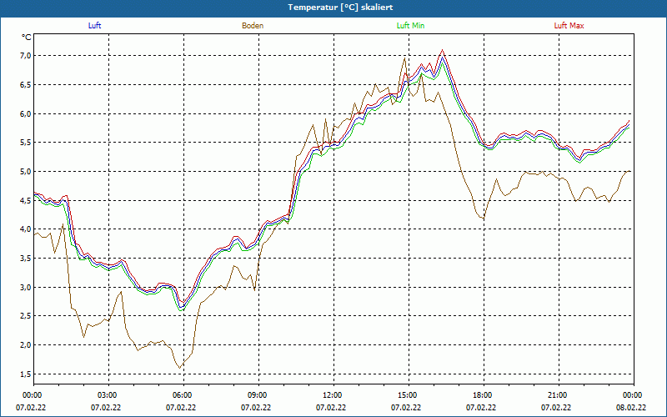Click the '21:00' time axis label
Image resolution: width=667 pixels, height=417 pixels.
[x=559, y=395]
